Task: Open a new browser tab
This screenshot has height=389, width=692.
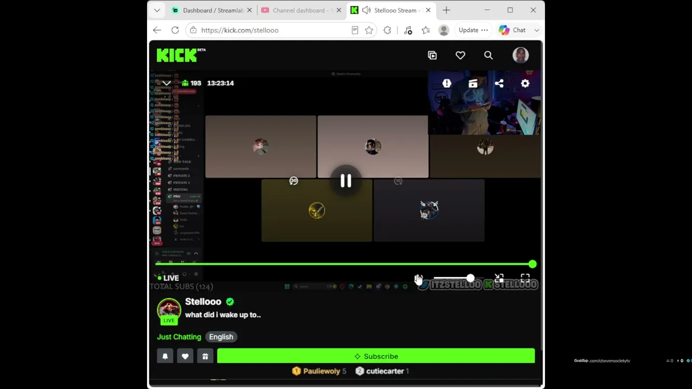Action: coord(446,10)
